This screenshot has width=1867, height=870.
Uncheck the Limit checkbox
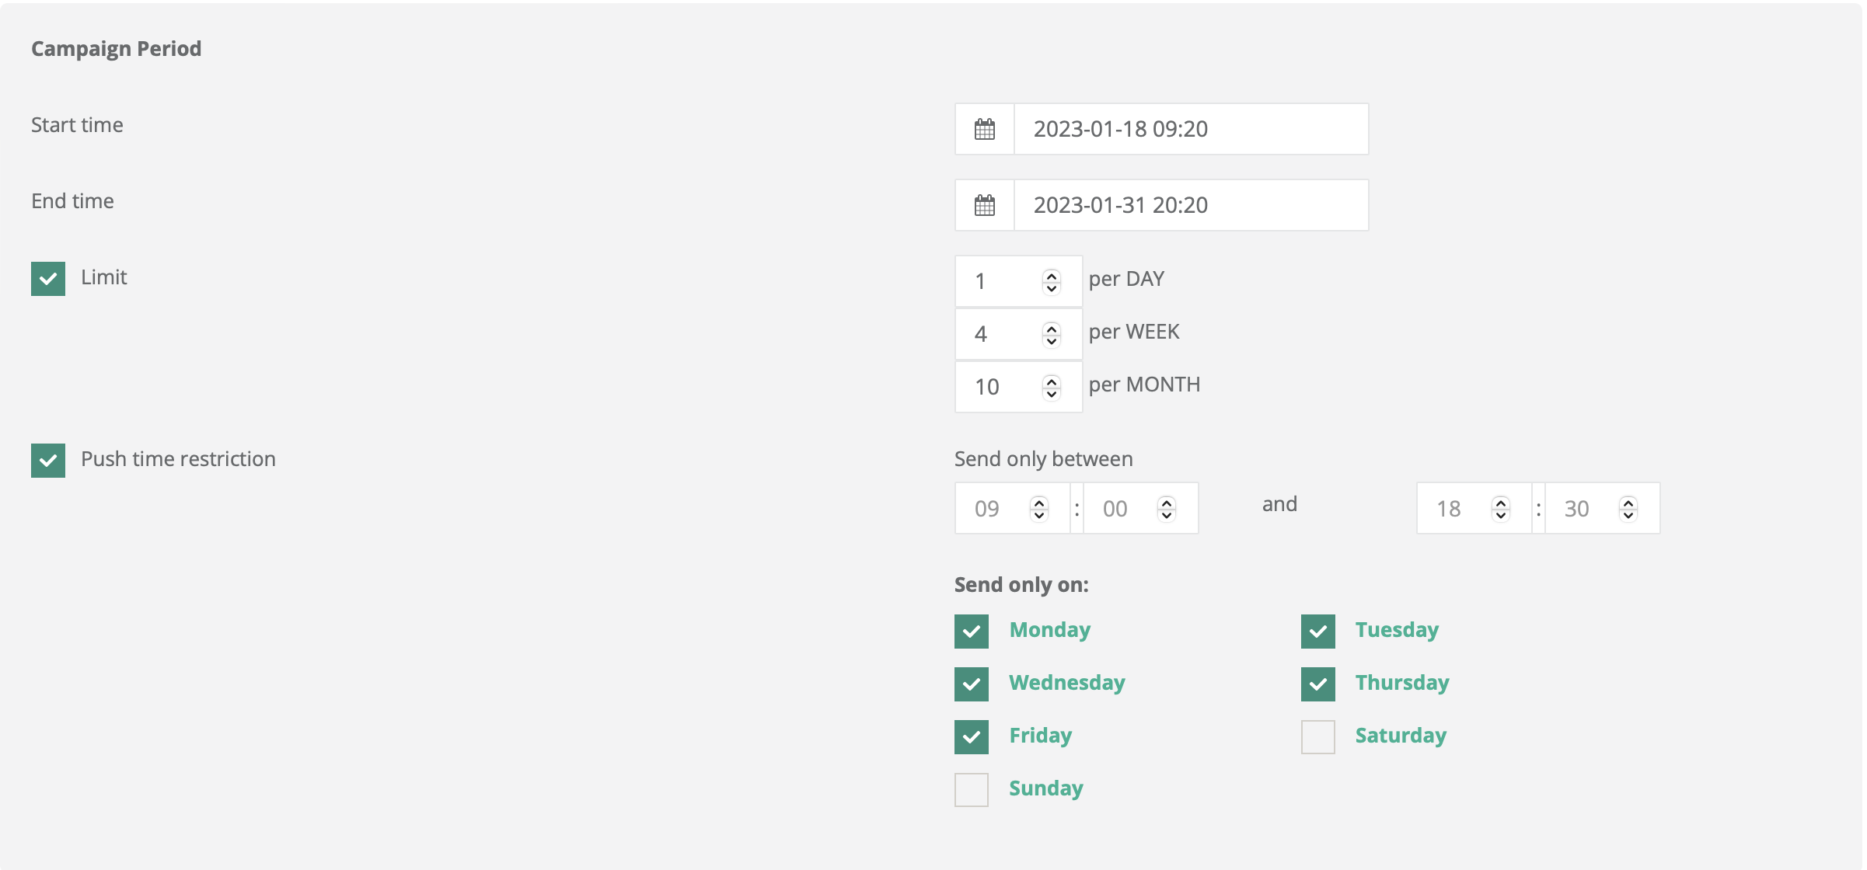pyautogui.click(x=48, y=278)
